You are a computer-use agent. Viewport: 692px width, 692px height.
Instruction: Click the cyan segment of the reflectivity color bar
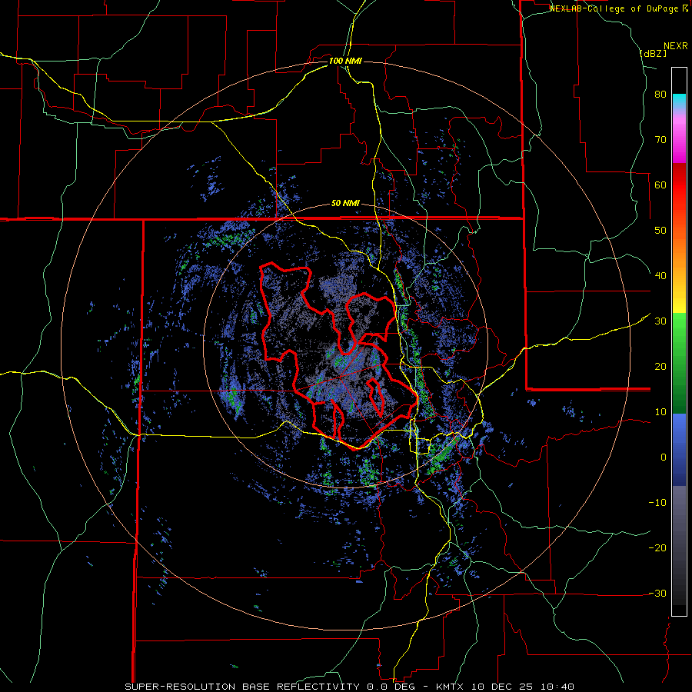(679, 100)
